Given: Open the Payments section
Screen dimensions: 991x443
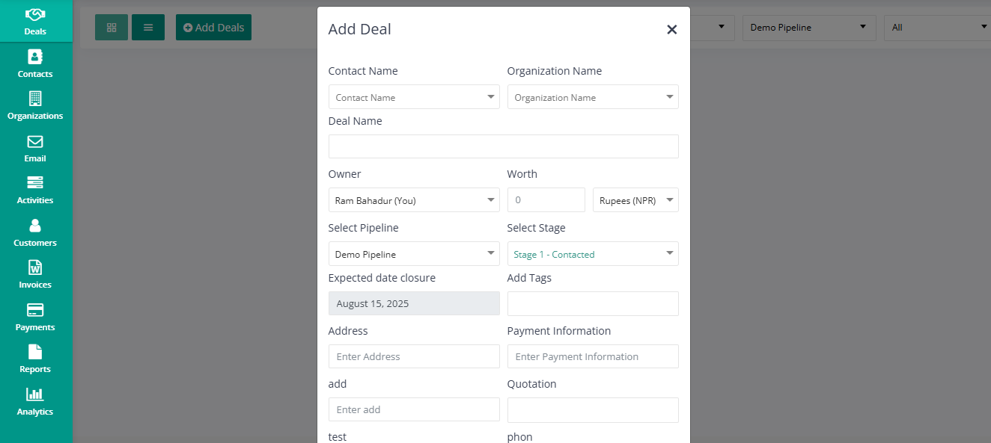Looking at the screenshot, I should (x=34, y=316).
